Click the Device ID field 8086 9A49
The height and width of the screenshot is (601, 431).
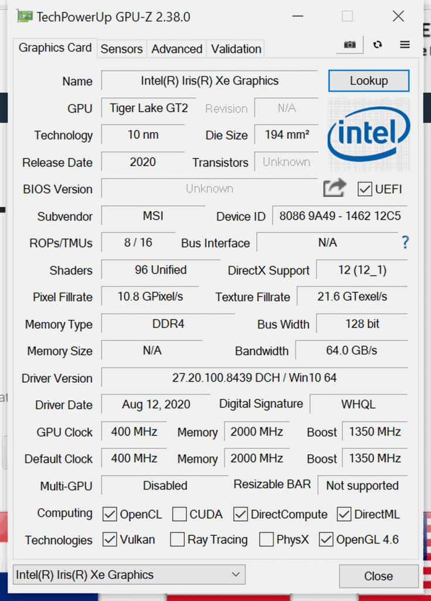click(340, 216)
